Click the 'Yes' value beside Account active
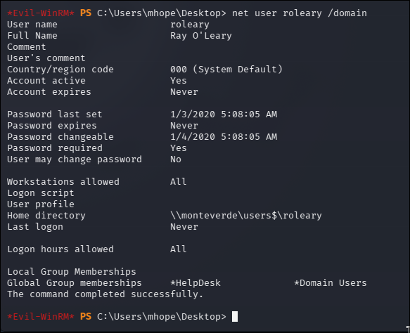This screenshot has width=410, height=333. (x=179, y=81)
